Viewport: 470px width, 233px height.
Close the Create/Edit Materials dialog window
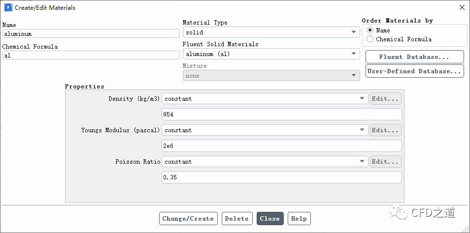[x=461, y=7]
